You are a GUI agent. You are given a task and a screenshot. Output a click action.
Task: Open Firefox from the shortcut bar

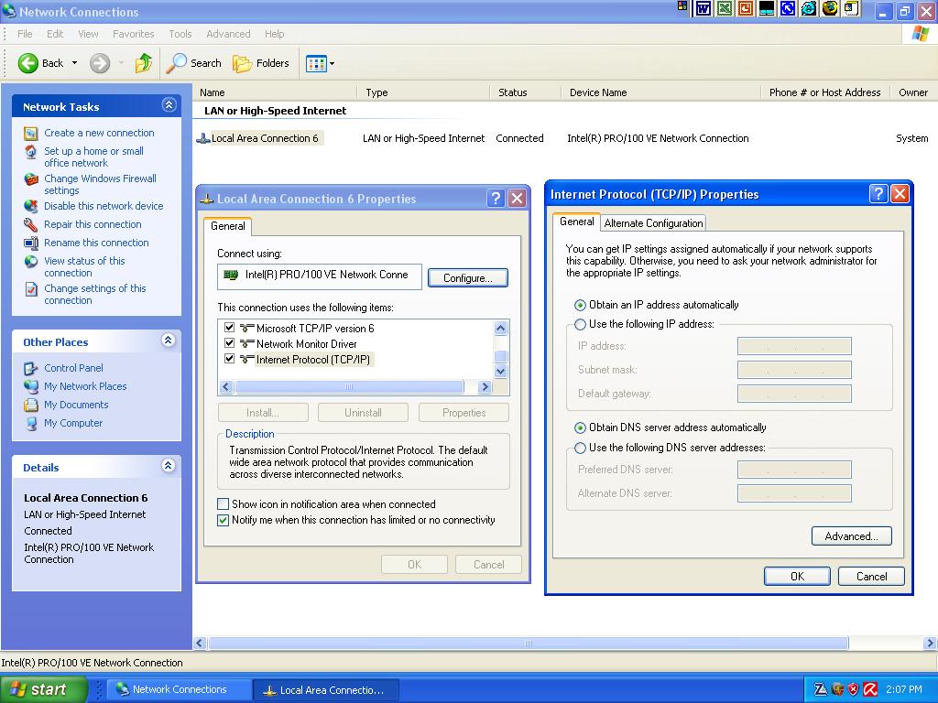point(830,8)
